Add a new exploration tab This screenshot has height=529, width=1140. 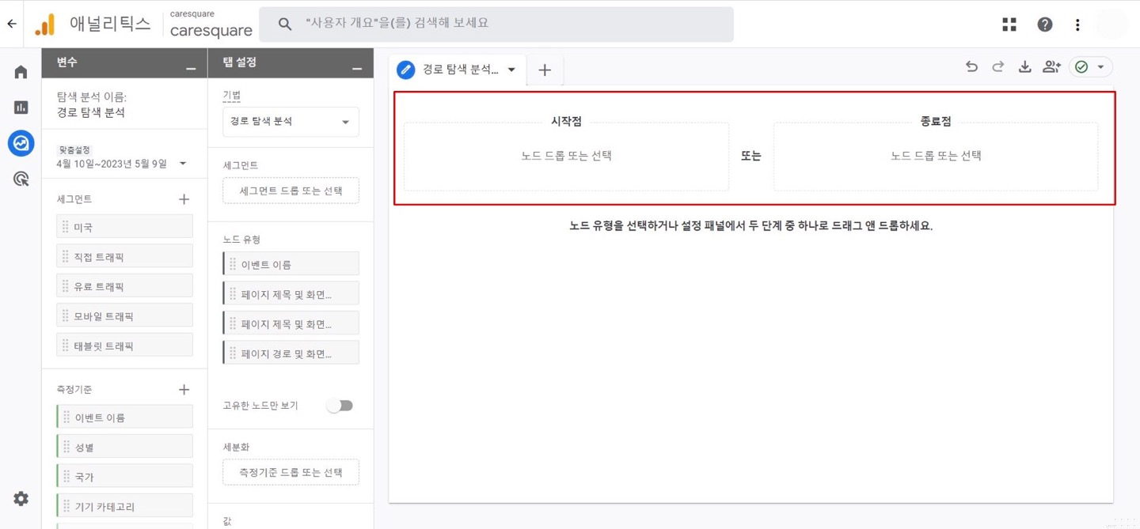(545, 70)
